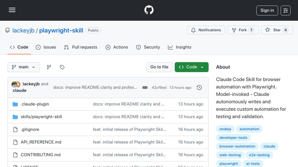Open the Pull requests tab
Image resolution: width=298 pixels, height=167 pixels.
tap(81, 47)
